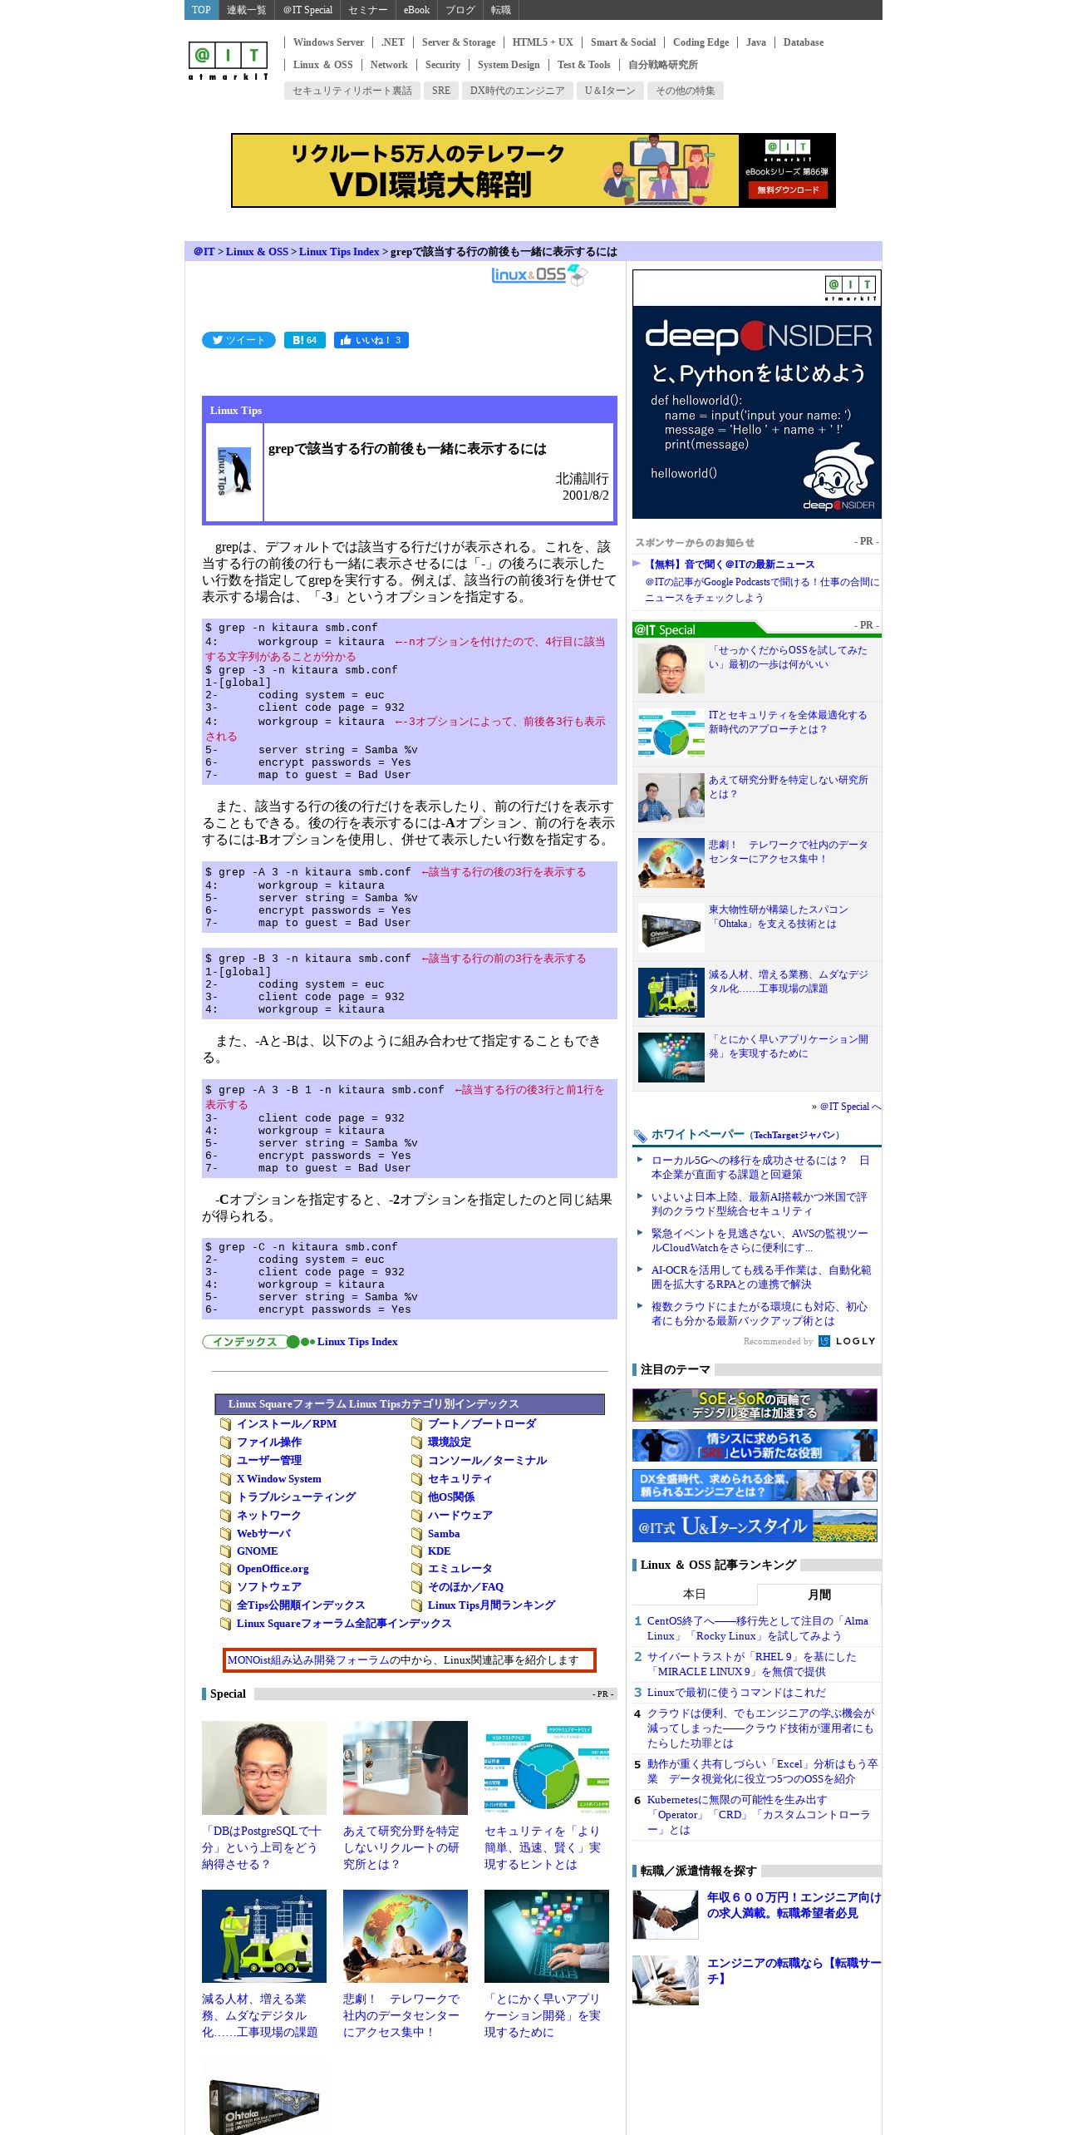Open the ローカル5Gへの移行 whitepaper link
This screenshot has width=1067, height=2135.
coord(760,1168)
